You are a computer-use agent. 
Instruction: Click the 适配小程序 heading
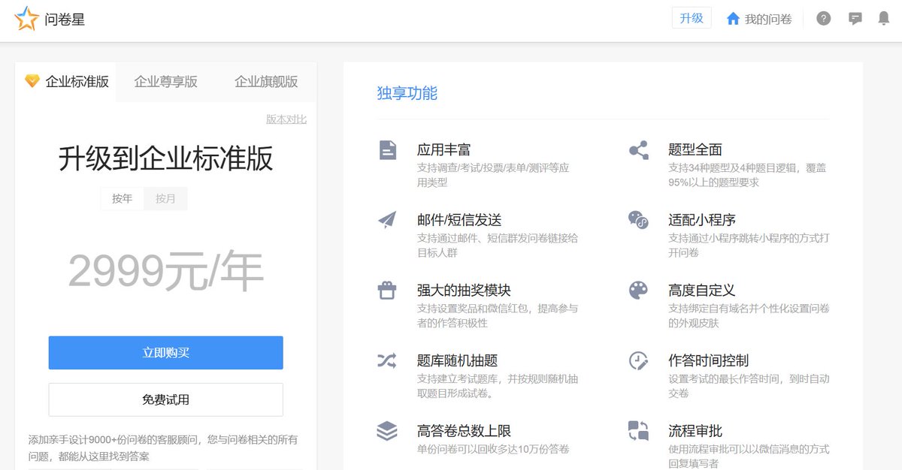point(702,220)
